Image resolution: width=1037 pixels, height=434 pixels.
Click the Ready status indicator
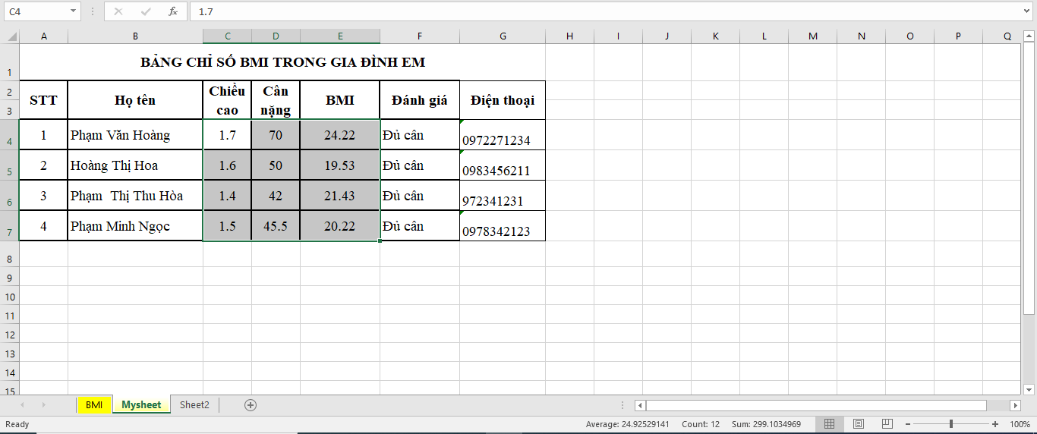[17, 424]
